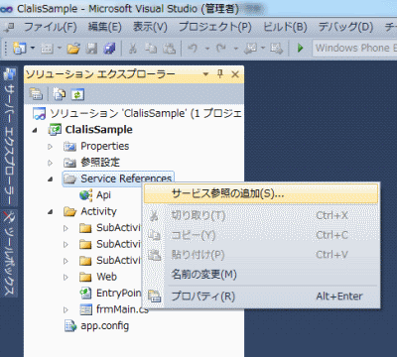The height and width of the screenshot is (357, 397).
Task: Open Solution Explorer window position dropdown
Action: (205, 74)
